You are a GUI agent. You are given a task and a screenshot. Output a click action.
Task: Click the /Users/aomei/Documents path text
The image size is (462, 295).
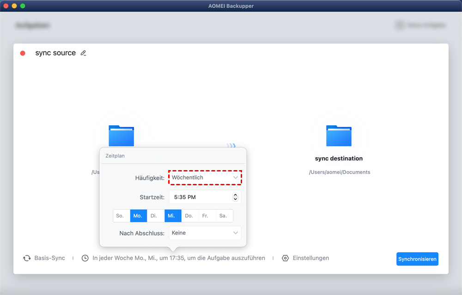[340, 172]
